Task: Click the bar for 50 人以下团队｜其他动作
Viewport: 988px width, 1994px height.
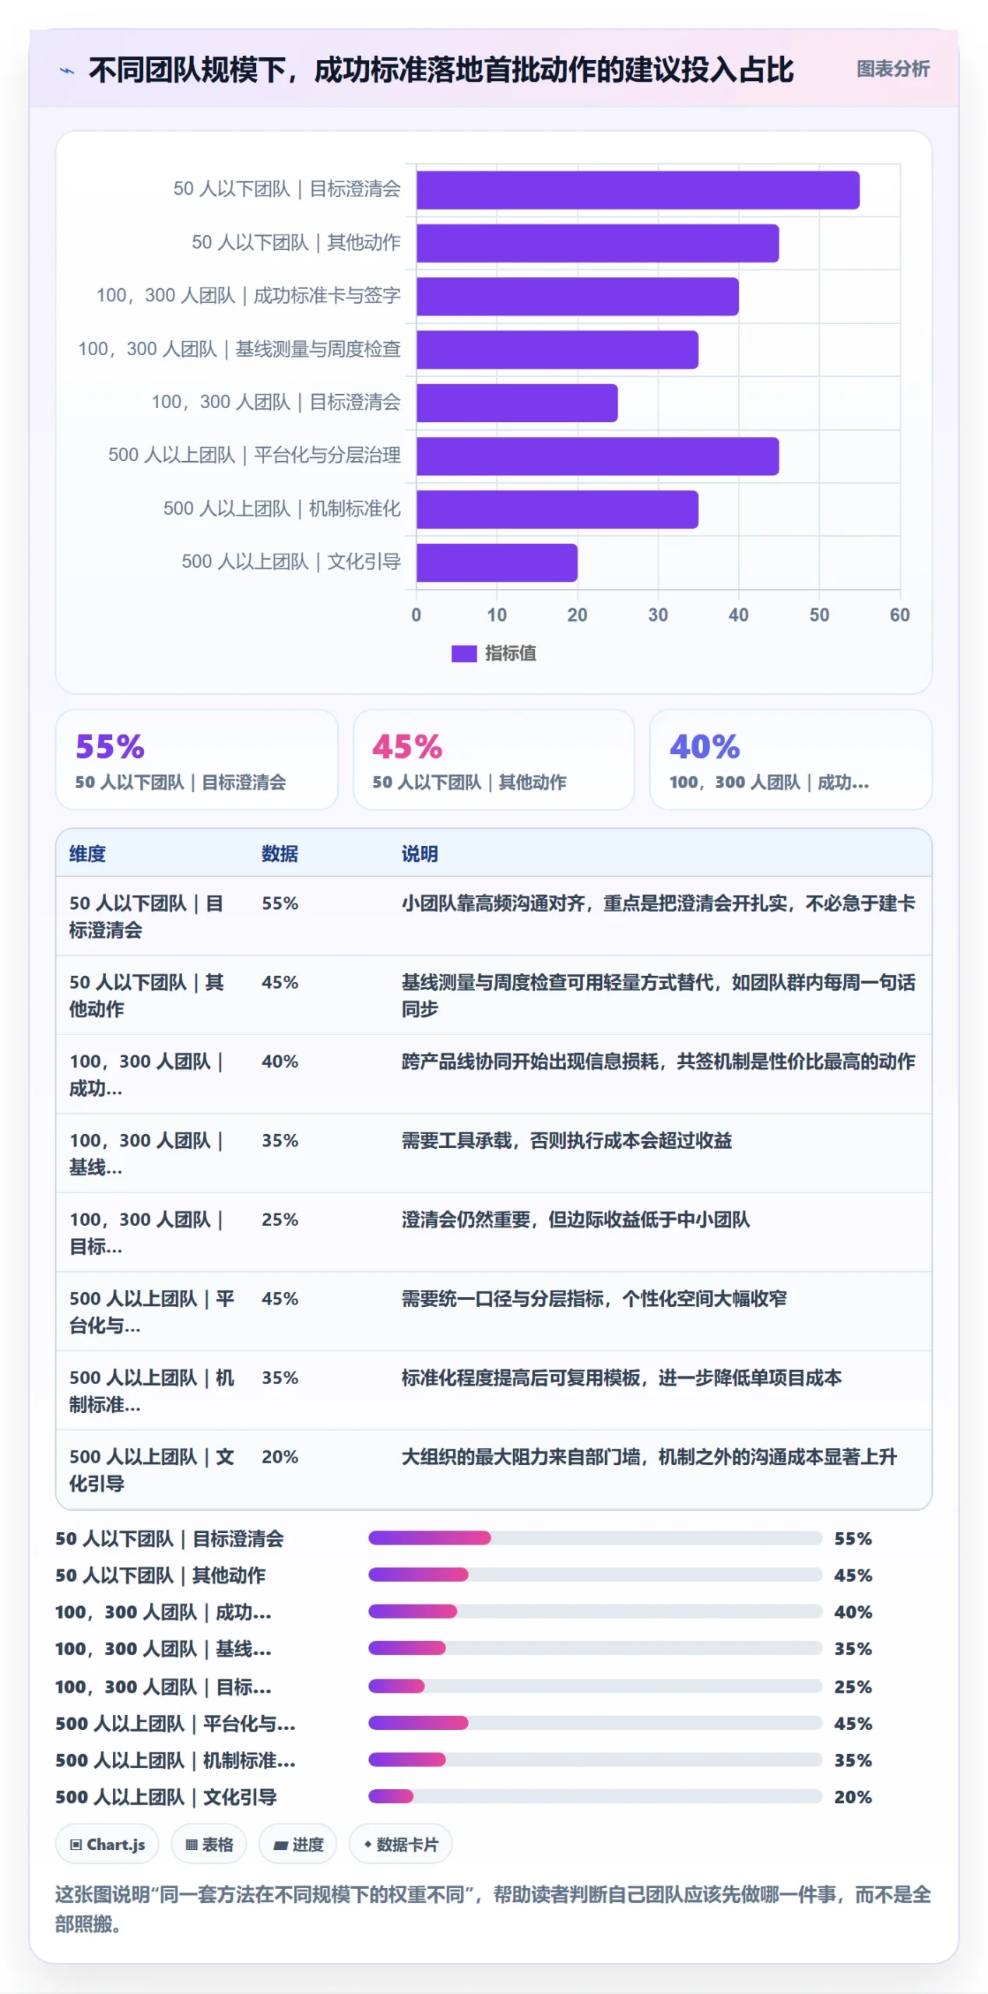Action: [597, 243]
